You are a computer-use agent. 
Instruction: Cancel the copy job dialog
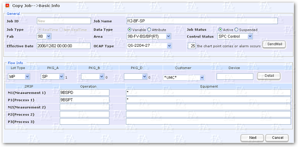pos(277,138)
